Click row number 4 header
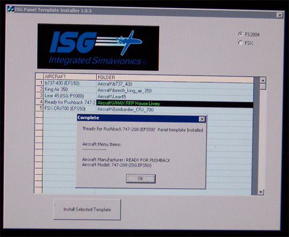289x237 pixels. (x=39, y=102)
